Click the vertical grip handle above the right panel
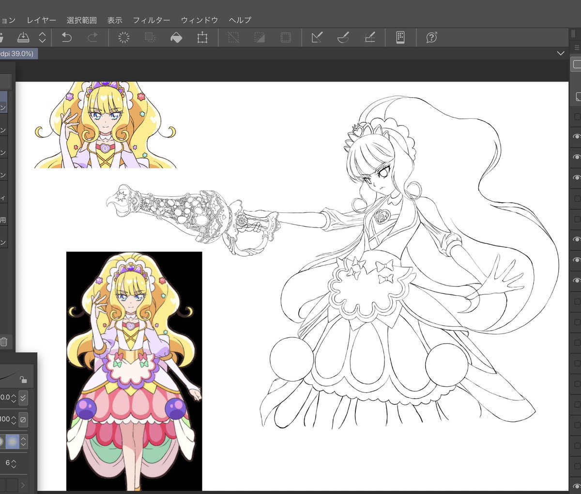 coord(574,34)
